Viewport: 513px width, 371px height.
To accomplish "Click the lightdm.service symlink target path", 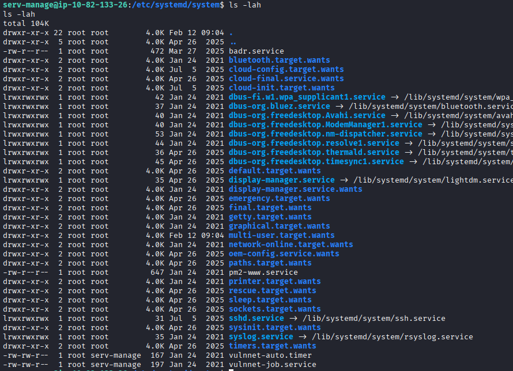I will [433, 180].
